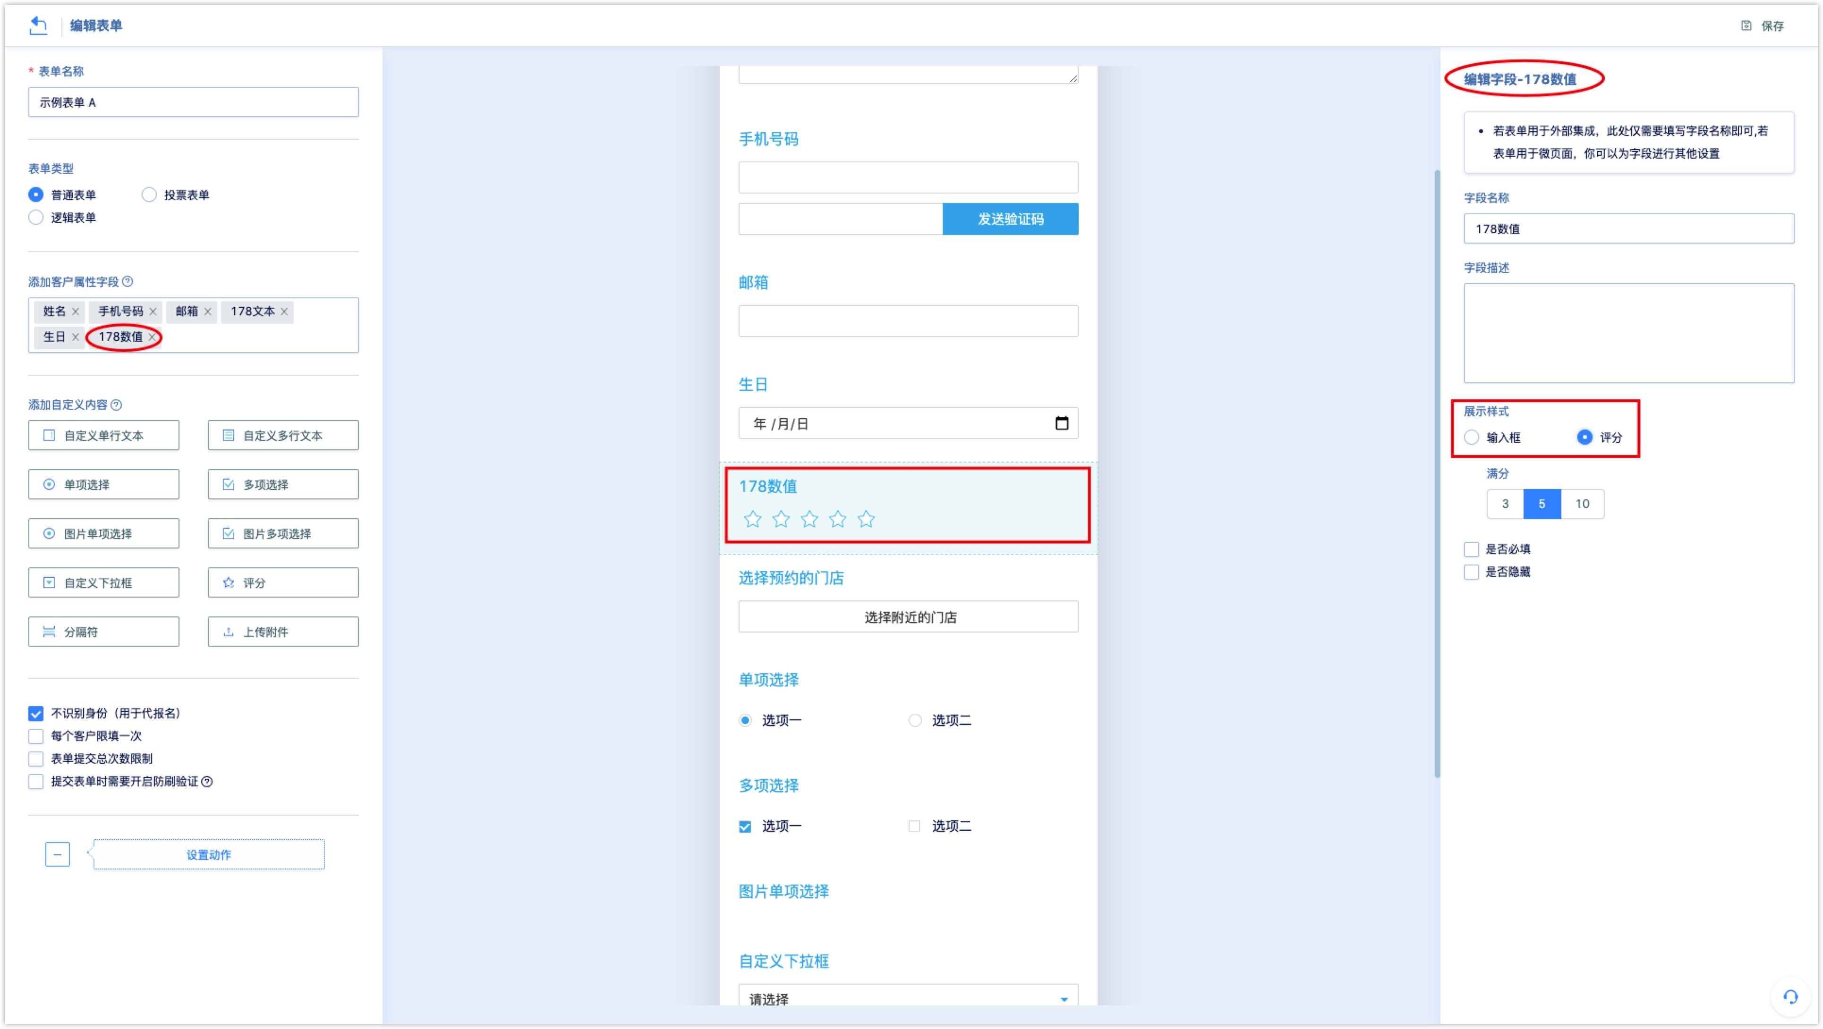Open the 生日 calendar picker icon

[x=1062, y=423]
